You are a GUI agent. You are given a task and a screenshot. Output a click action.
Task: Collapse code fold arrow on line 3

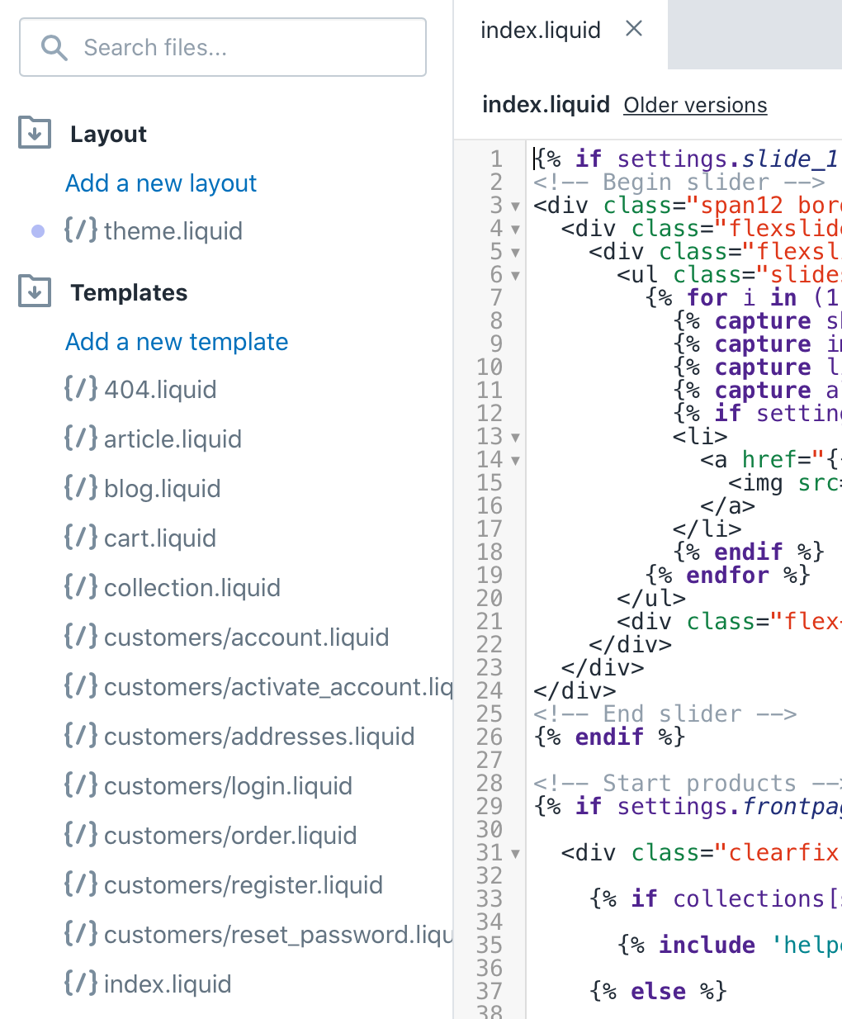coord(515,206)
